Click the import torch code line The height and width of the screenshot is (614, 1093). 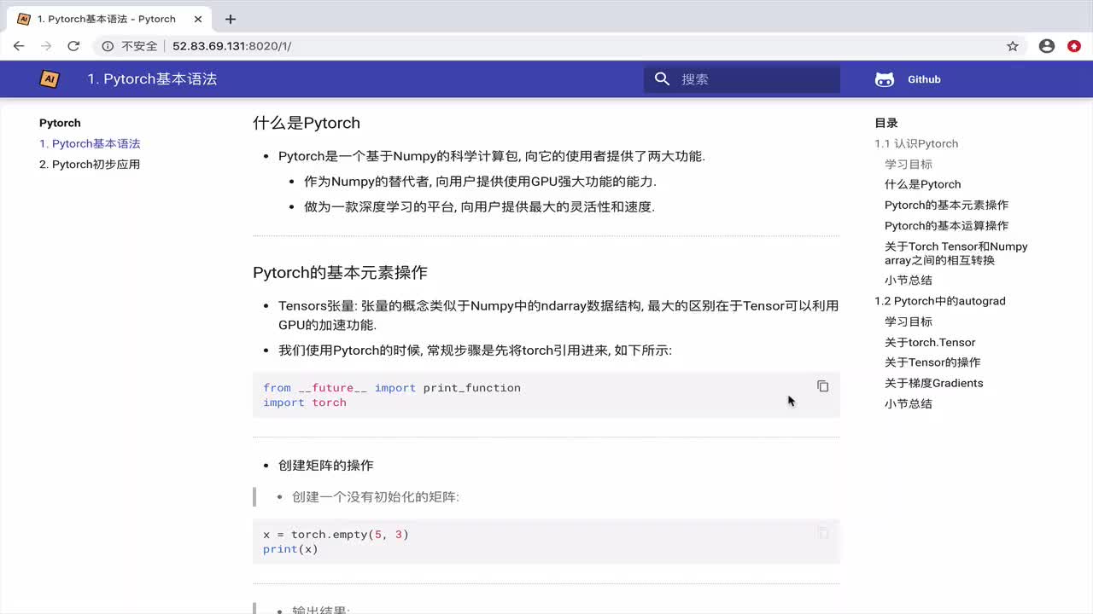click(x=305, y=403)
